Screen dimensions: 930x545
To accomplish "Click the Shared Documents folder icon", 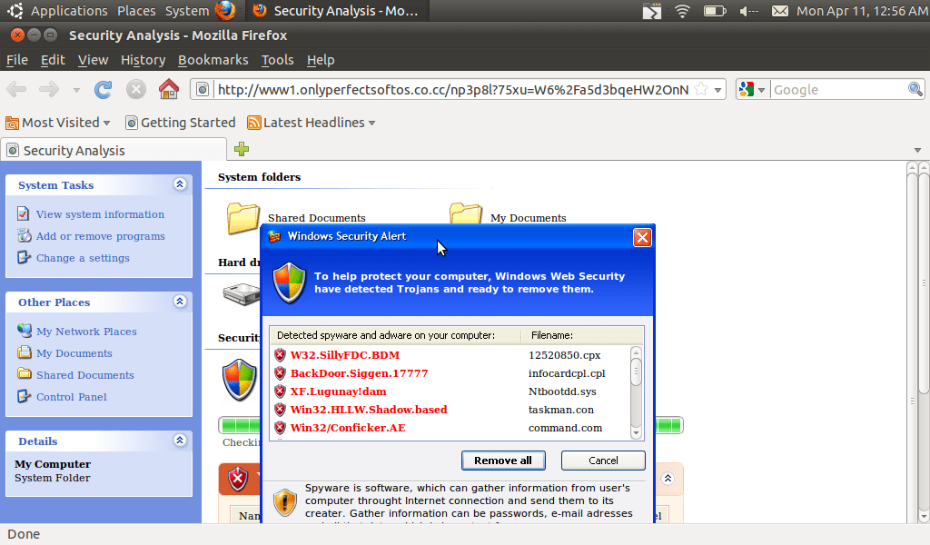I will (243, 218).
